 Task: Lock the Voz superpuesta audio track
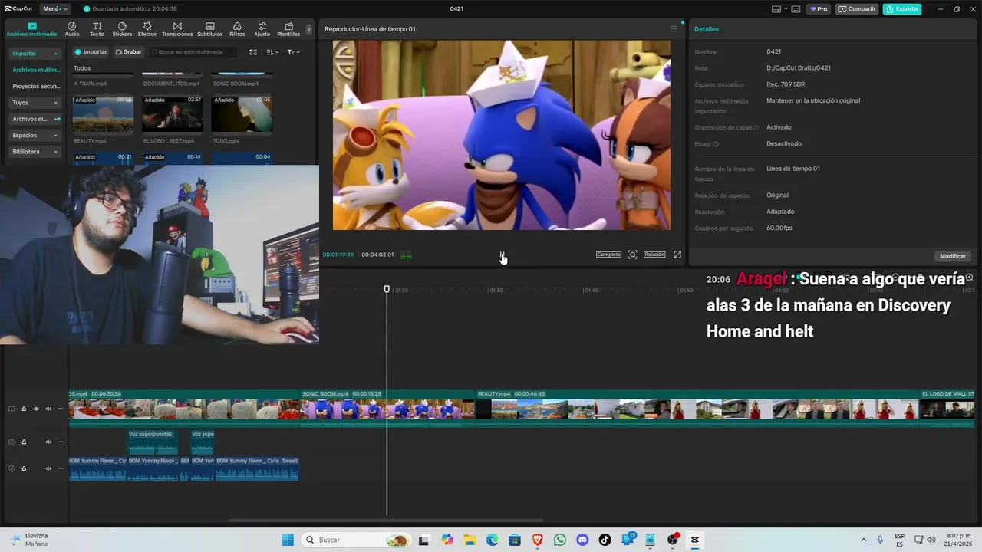24,442
